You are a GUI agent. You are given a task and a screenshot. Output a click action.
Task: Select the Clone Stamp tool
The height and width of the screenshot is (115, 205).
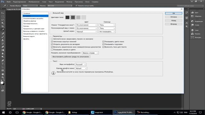(3, 40)
